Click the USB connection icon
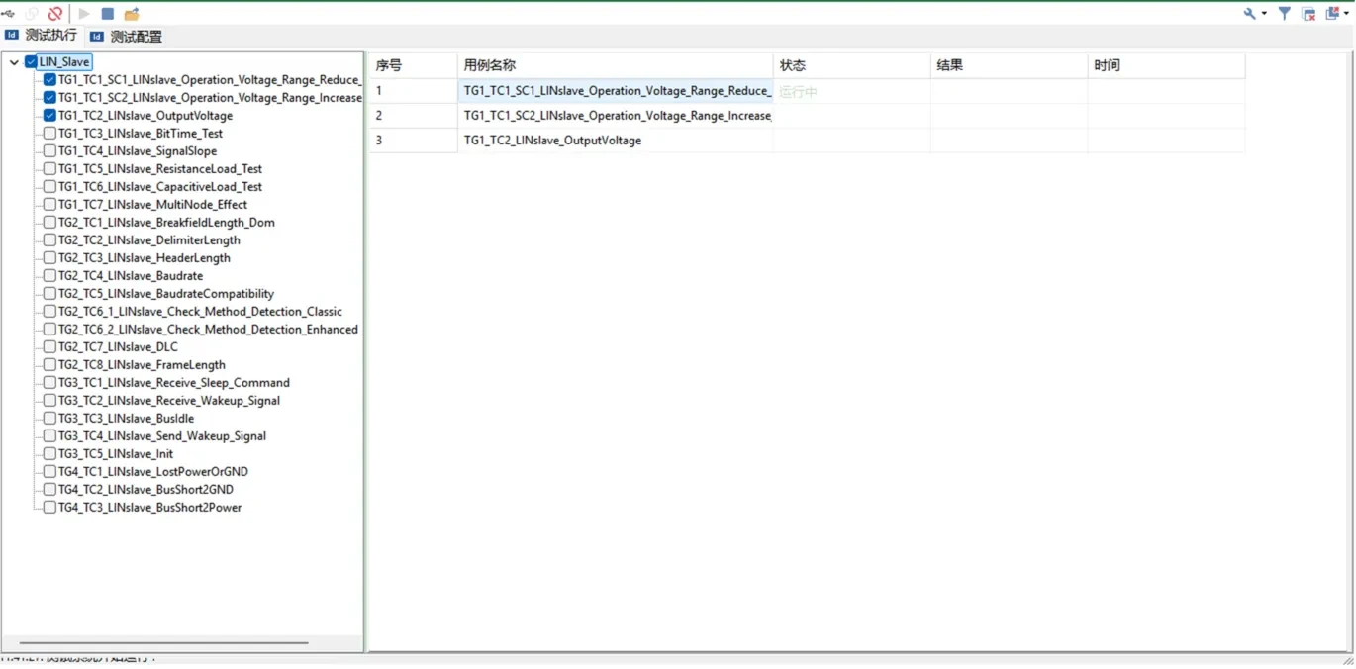Screen dimensions: 1356x669 8,14
